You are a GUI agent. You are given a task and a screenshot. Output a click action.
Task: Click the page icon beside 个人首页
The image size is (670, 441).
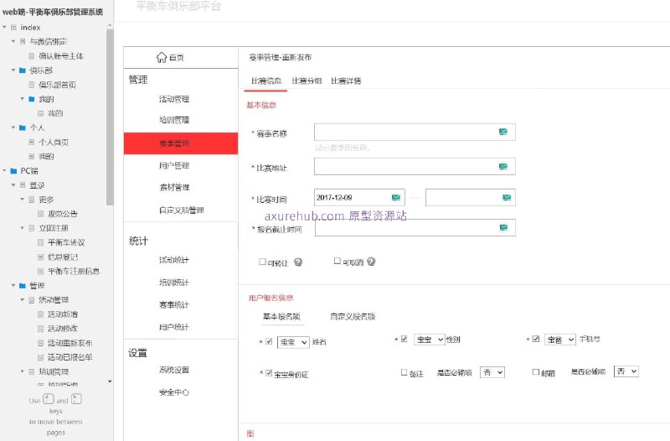coord(32,142)
